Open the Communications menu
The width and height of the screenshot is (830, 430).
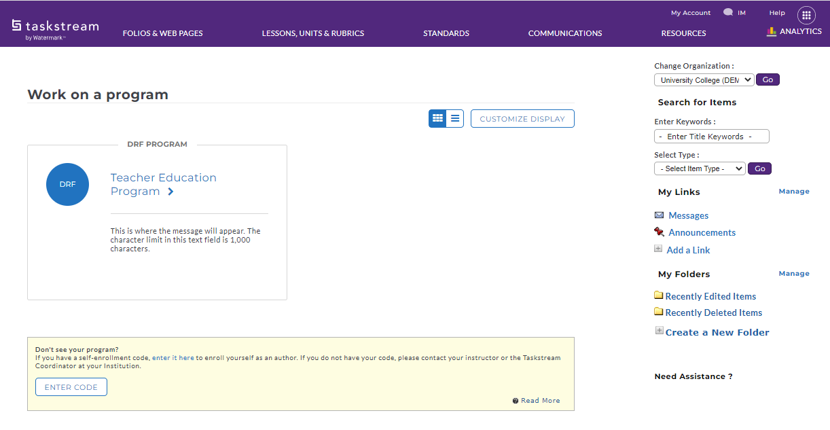pyautogui.click(x=565, y=33)
